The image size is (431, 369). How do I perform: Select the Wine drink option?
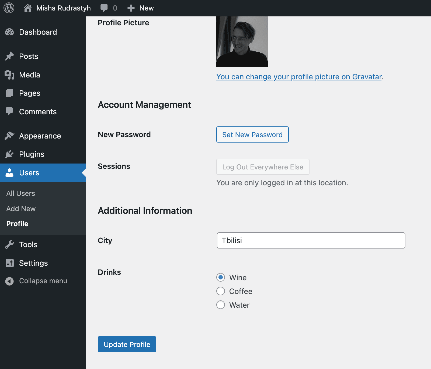[x=221, y=278]
